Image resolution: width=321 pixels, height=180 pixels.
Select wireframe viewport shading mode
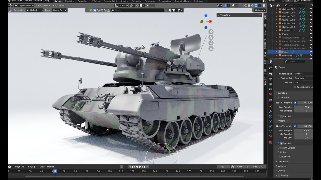tap(246, 5)
